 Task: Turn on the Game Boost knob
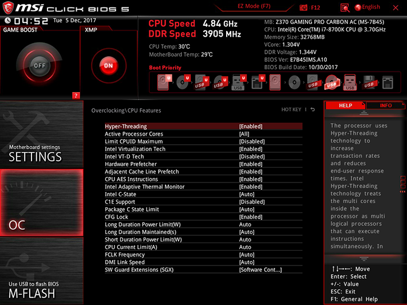tap(39, 65)
